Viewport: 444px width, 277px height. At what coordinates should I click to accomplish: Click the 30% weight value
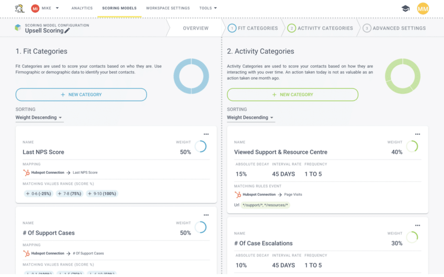click(397, 243)
